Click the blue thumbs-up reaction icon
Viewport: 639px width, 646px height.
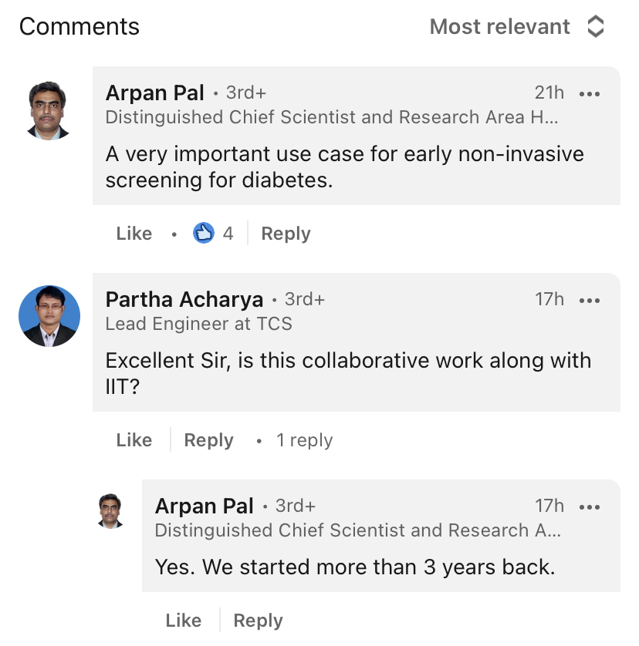204,233
